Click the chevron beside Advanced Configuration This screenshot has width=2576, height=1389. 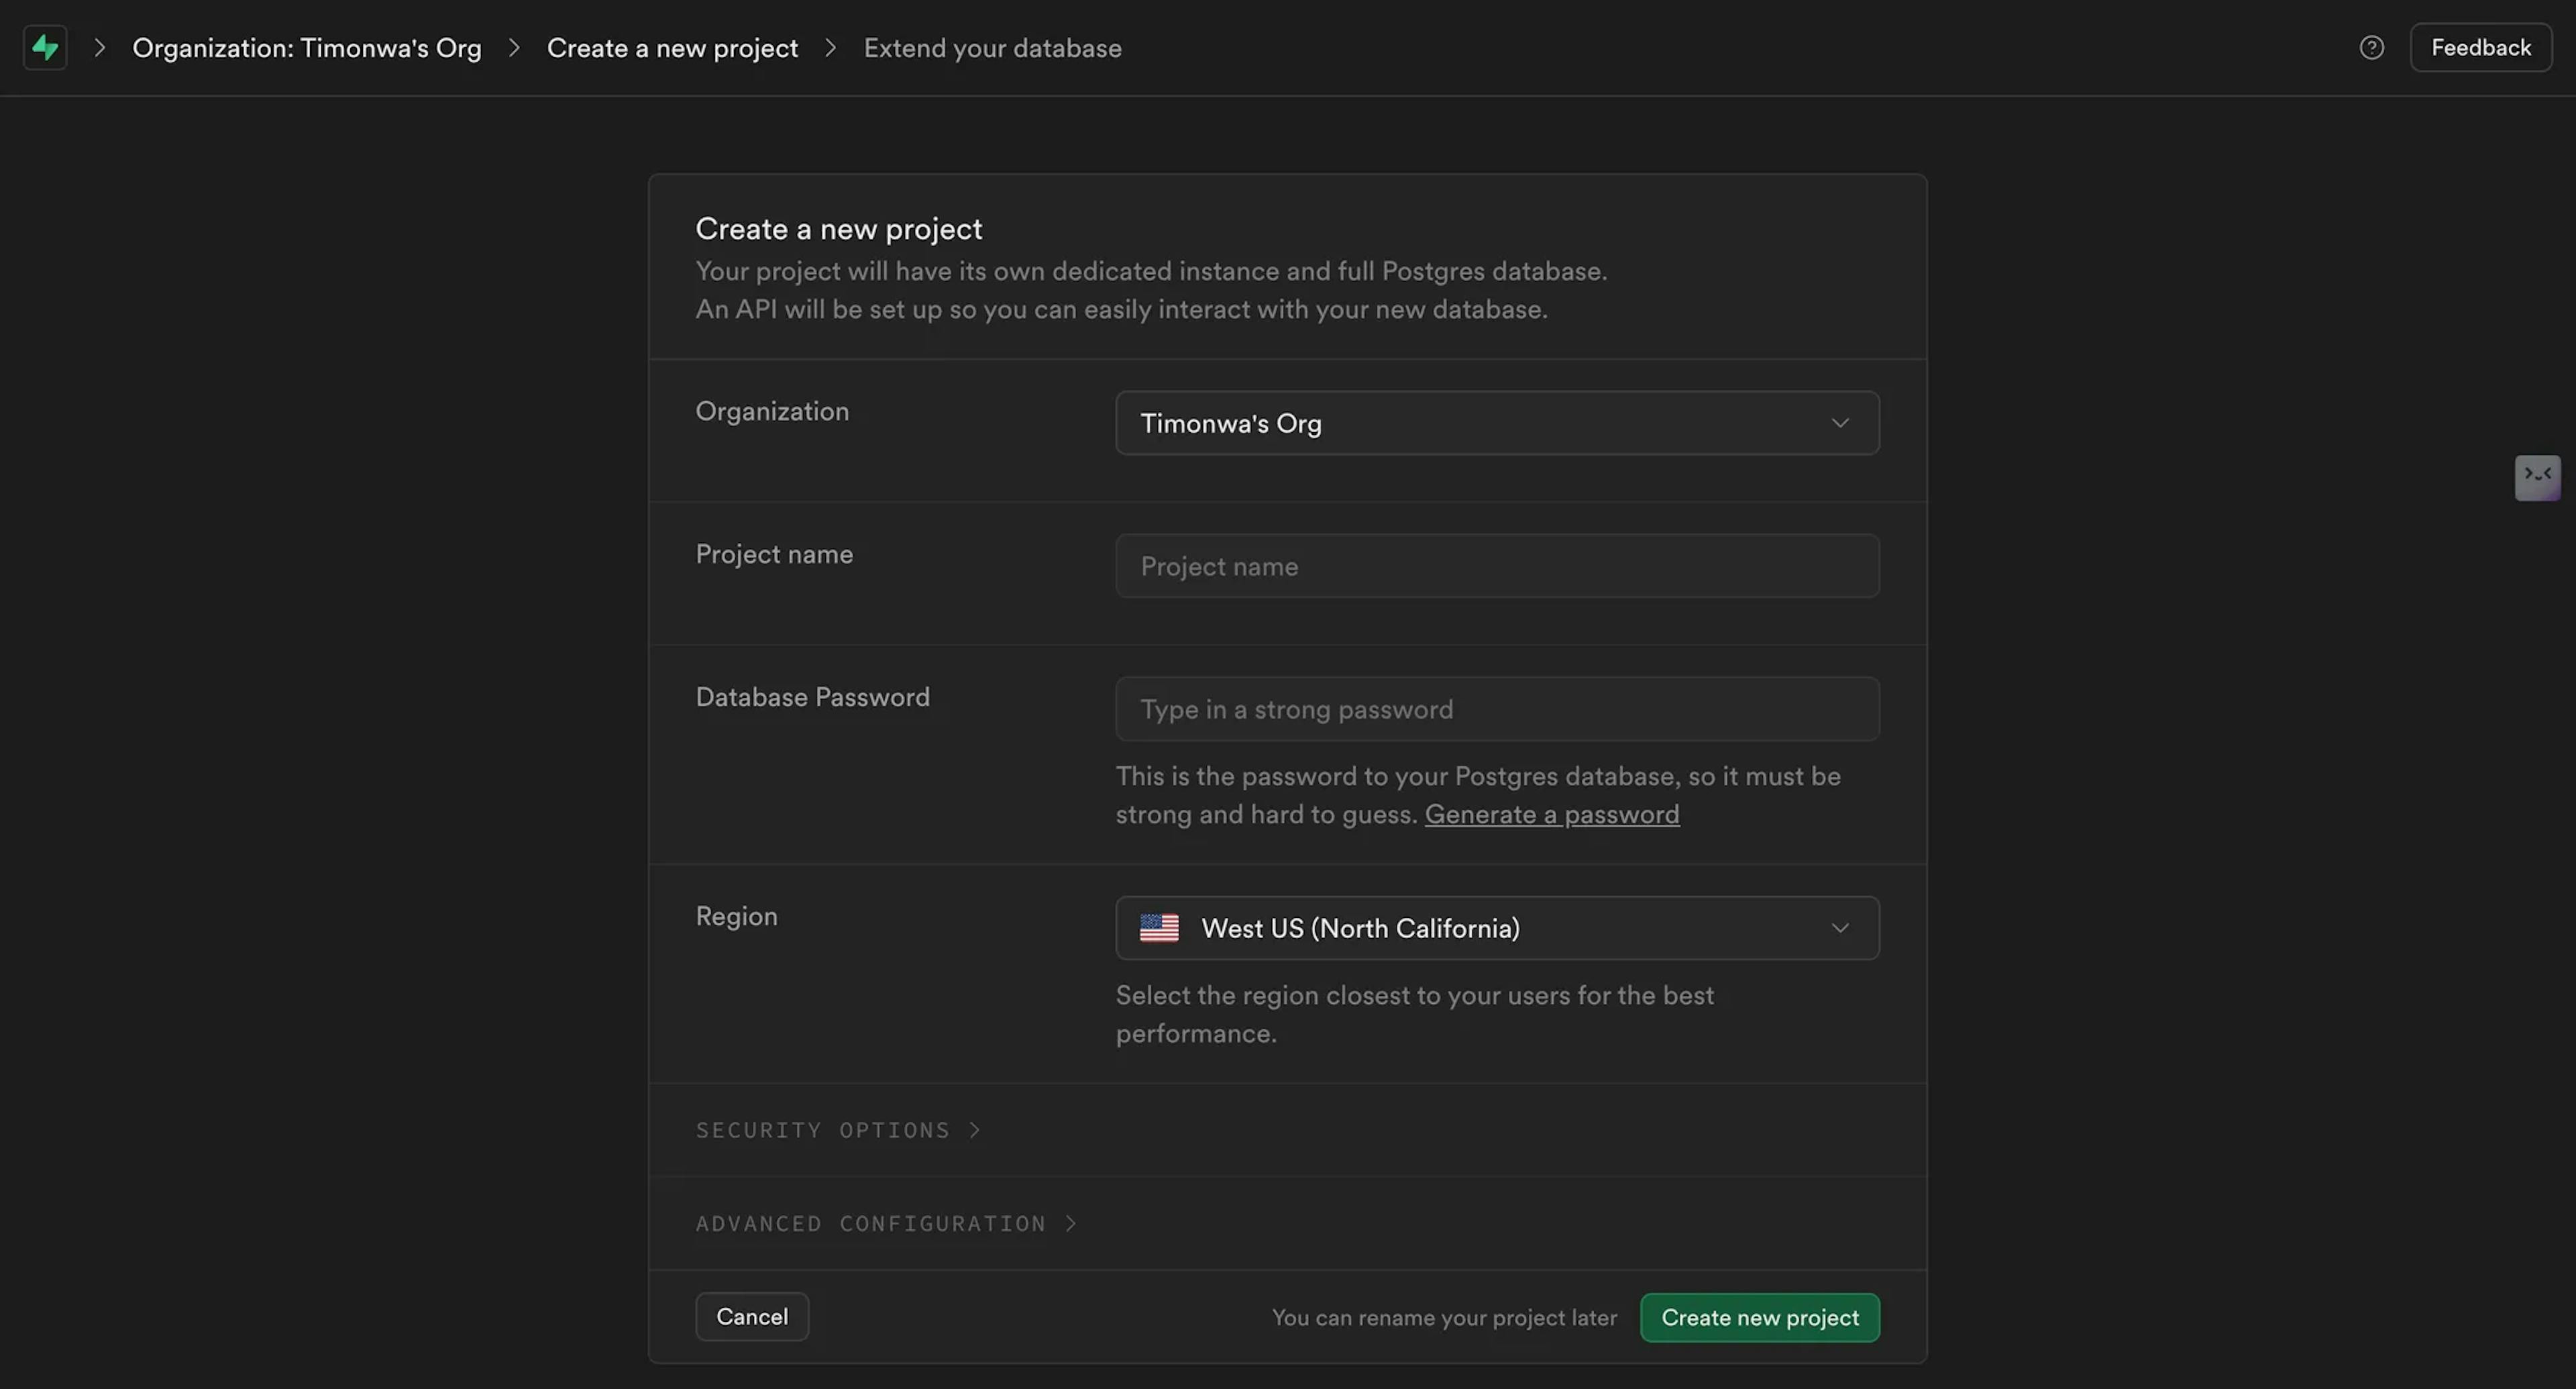click(x=1071, y=1223)
